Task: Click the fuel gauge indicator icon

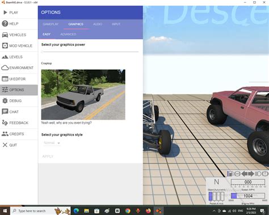Action: [x=230, y=174]
